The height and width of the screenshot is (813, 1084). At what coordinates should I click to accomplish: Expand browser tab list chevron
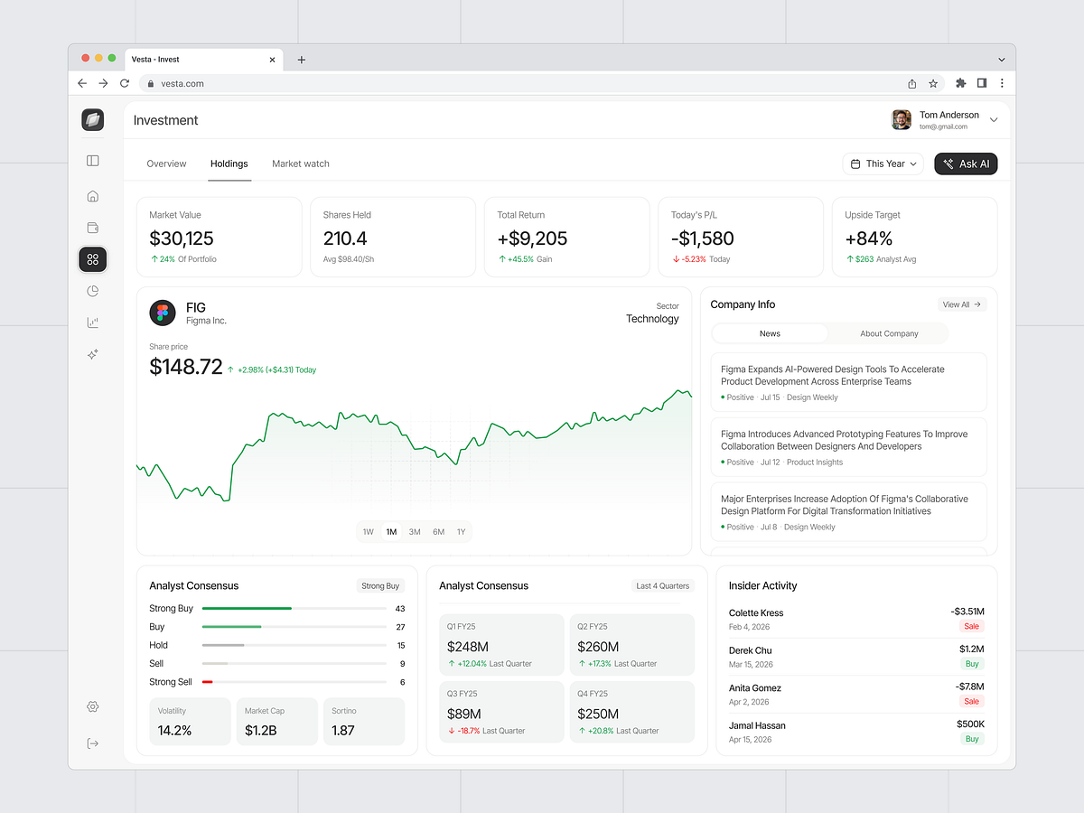(1001, 60)
